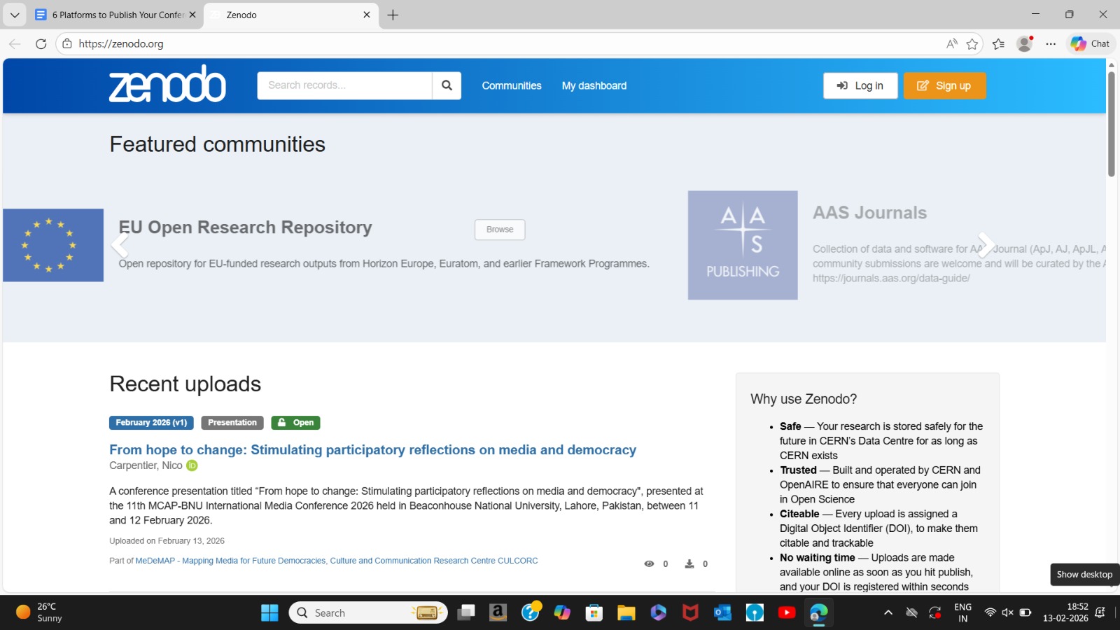Screen dimensions: 1120x630
Task: Click the magnifier search button
Action: coord(447,85)
